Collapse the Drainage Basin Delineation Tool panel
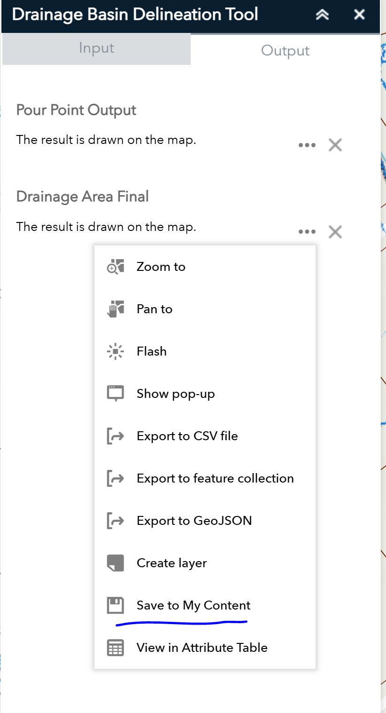 click(x=322, y=15)
